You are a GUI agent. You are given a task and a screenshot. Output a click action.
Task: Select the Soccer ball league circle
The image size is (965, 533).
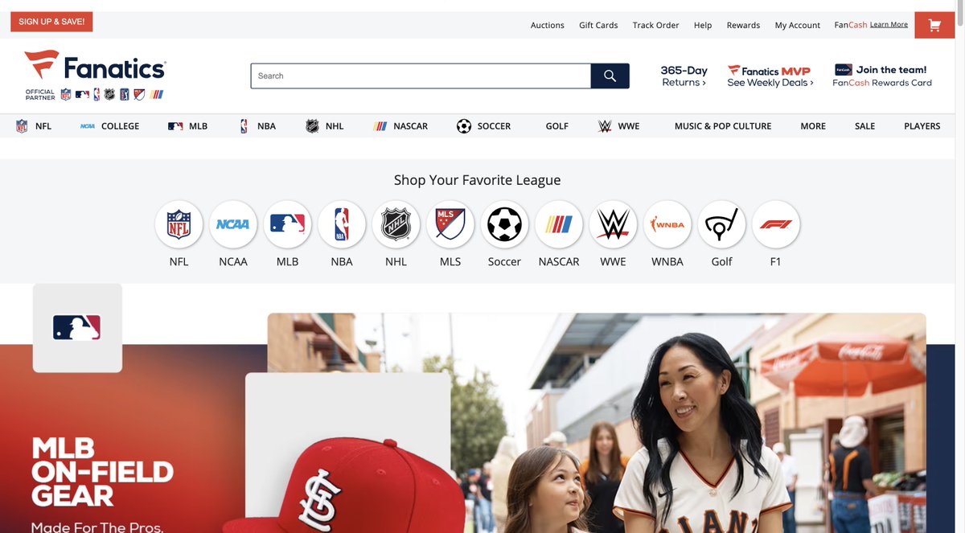point(504,224)
